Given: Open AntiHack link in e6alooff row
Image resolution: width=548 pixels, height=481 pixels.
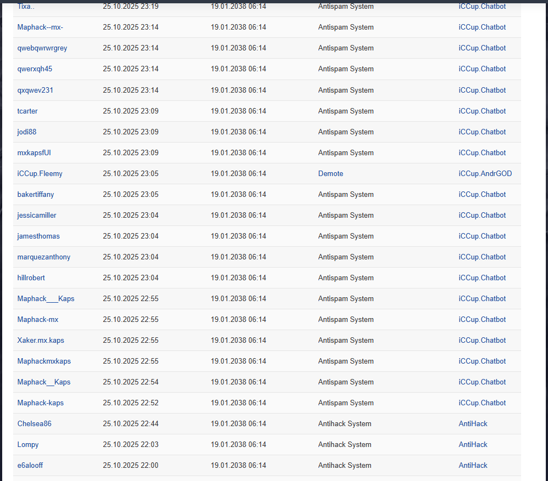Looking at the screenshot, I should coord(473,466).
